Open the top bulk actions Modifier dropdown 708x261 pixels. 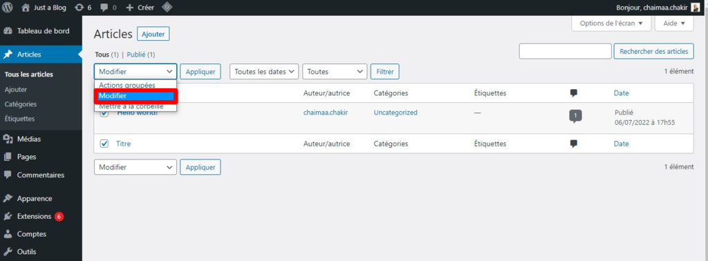tap(135, 71)
